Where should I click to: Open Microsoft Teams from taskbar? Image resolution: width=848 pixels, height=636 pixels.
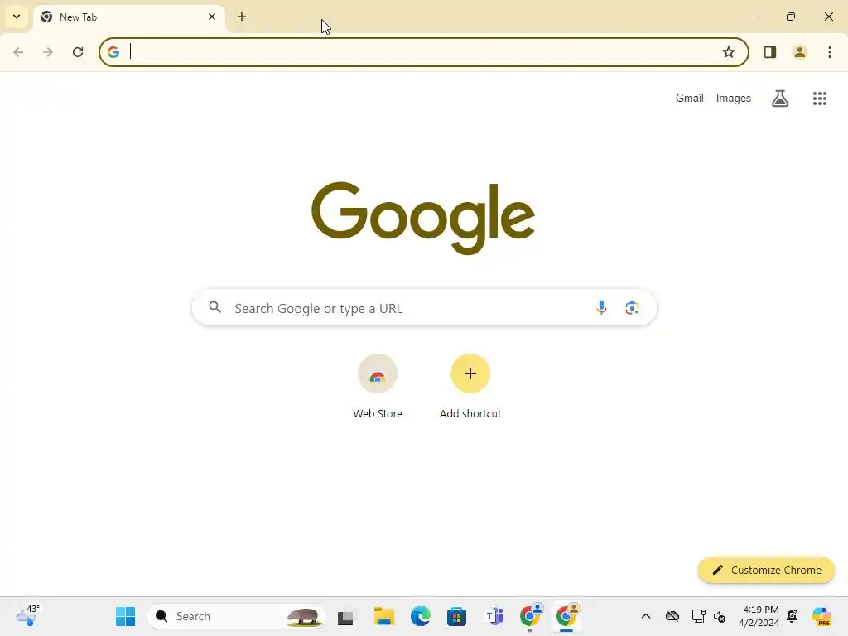pos(494,616)
